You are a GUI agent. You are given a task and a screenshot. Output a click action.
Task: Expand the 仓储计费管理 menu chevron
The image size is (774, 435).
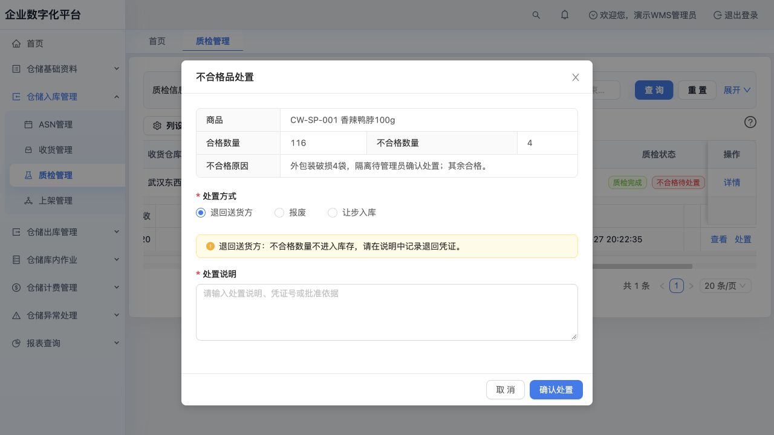pos(117,288)
